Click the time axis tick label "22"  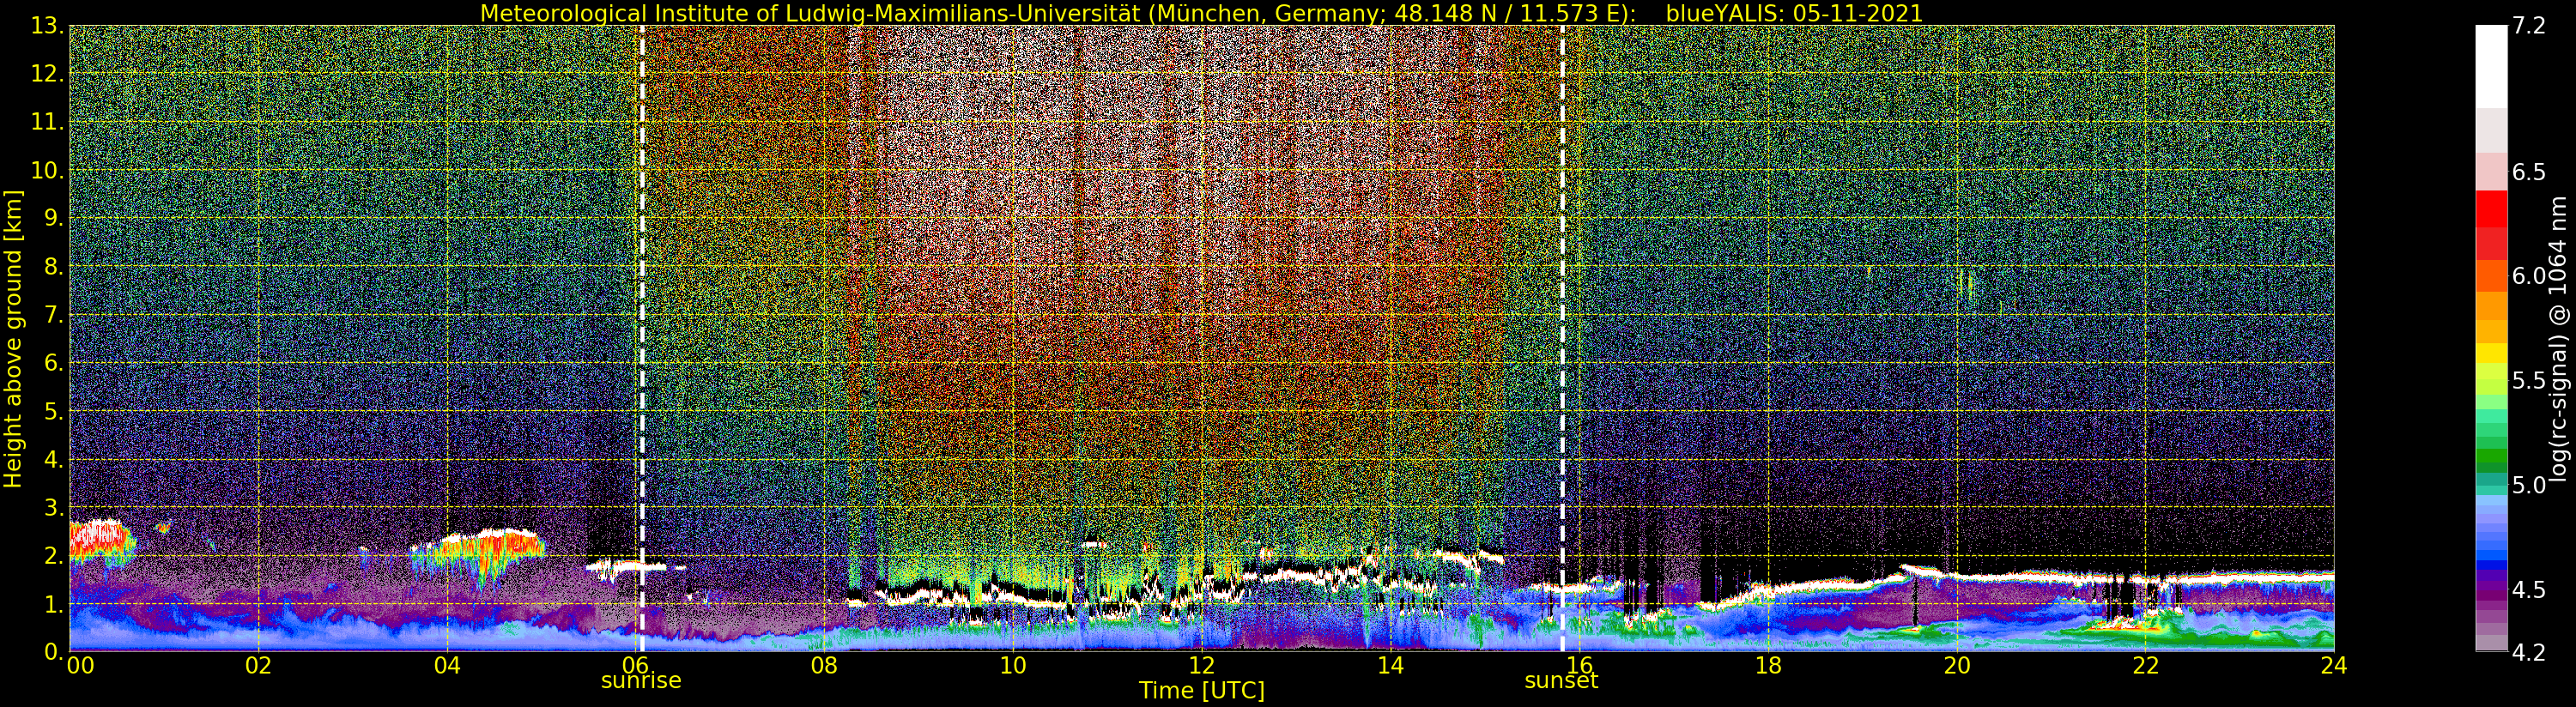(x=2145, y=665)
